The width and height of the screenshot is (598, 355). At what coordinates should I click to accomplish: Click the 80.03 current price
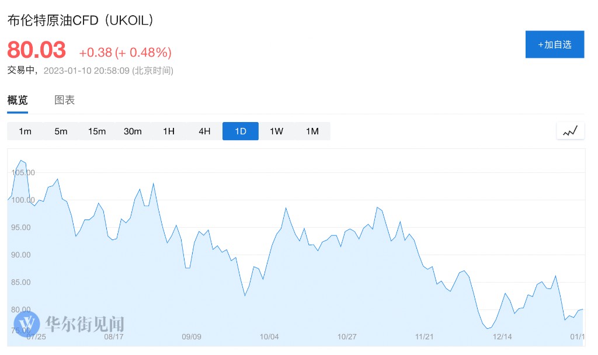click(x=36, y=50)
